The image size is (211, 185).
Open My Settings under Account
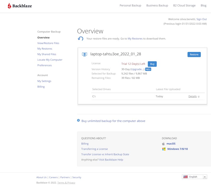coord(44,81)
